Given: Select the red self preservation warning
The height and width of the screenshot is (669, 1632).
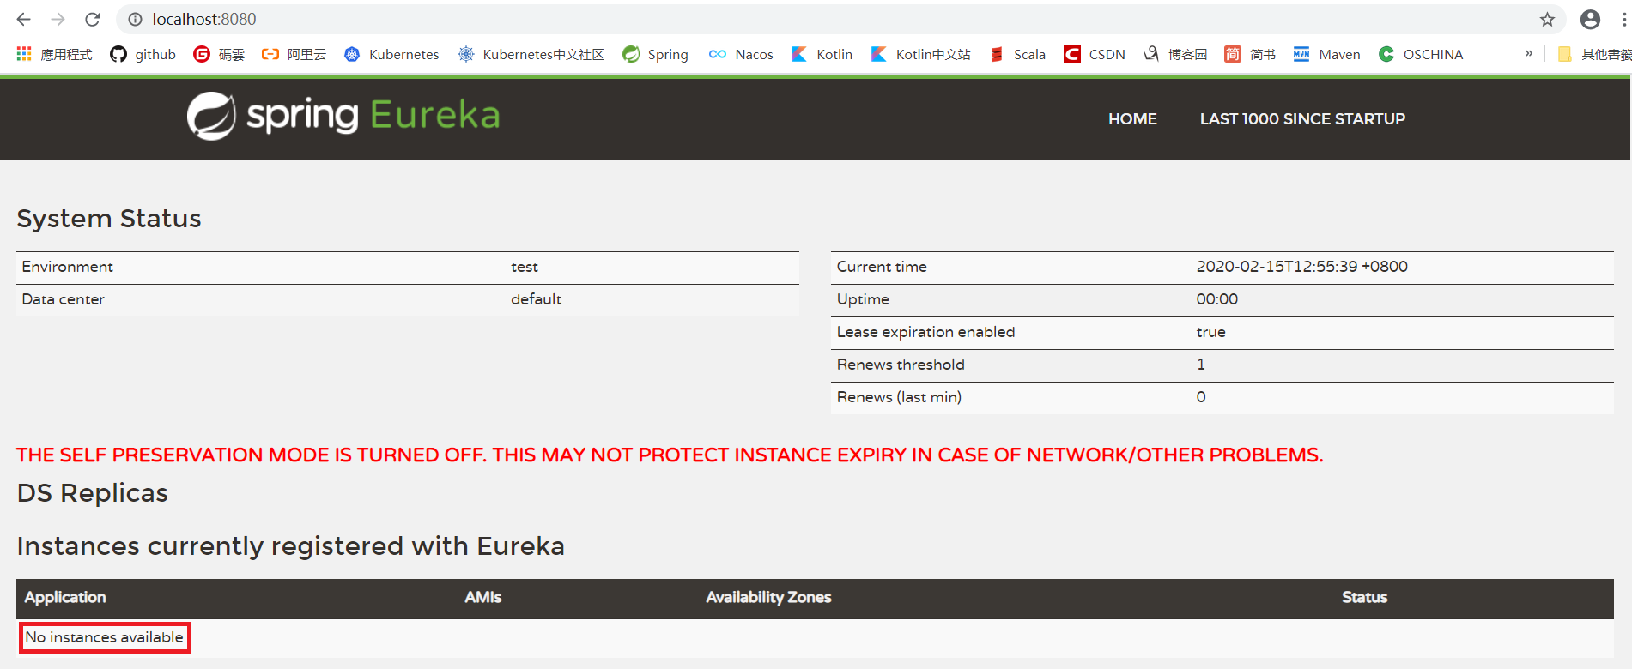Looking at the screenshot, I should tap(670, 455).
